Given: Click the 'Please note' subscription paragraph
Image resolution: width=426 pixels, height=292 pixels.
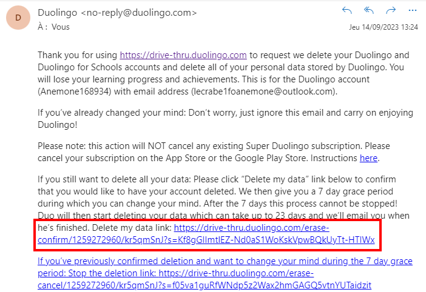Looking at the screenshot, I should [x=214, y=152].
